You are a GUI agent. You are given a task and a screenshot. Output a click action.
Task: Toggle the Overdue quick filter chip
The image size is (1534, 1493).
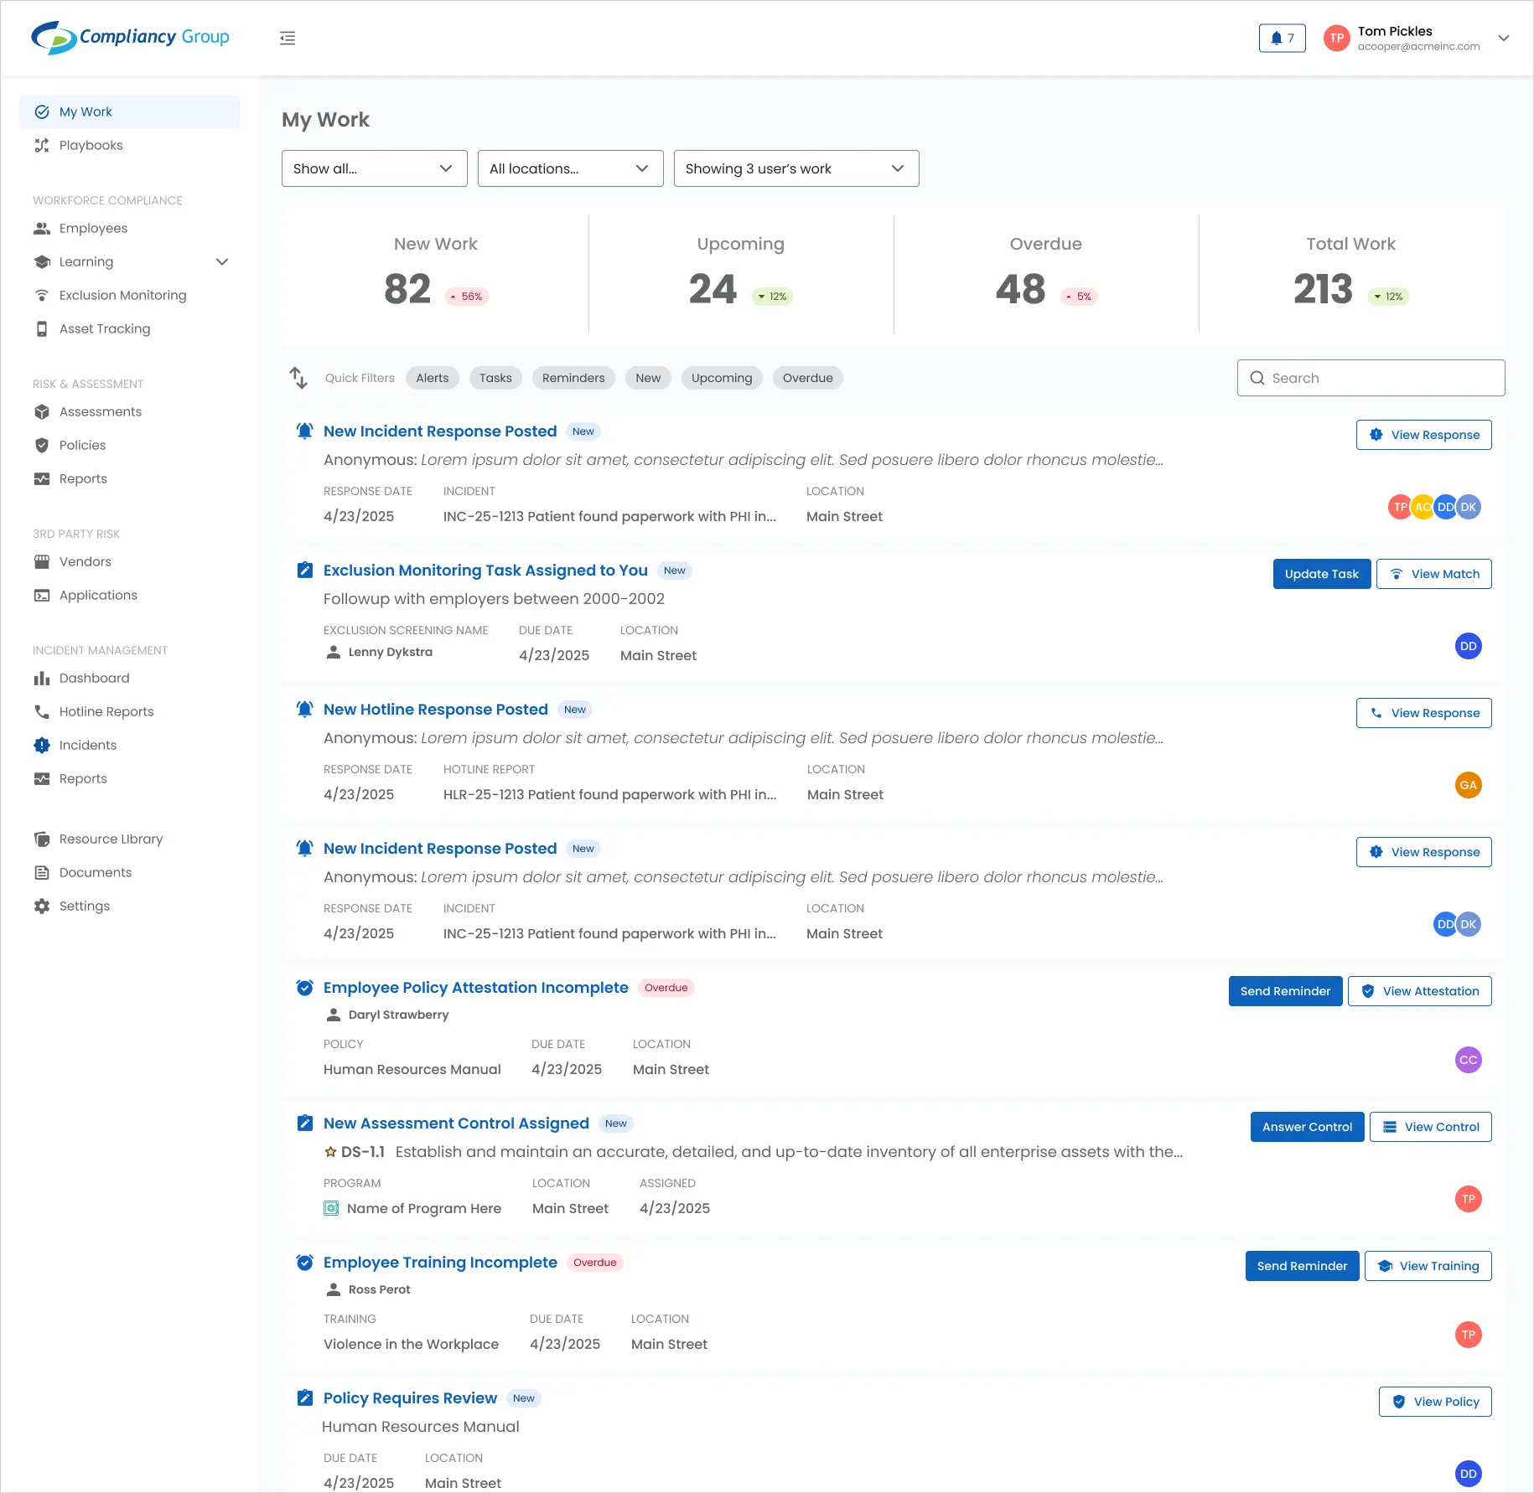coord(808,378)
